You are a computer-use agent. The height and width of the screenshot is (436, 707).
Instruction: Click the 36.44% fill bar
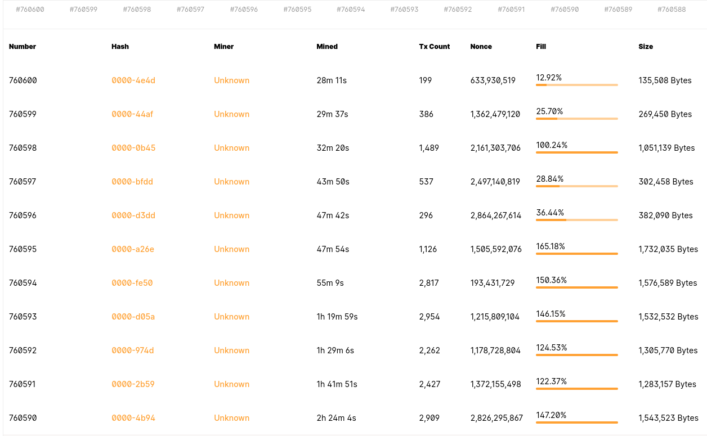(x=576, y=220)
